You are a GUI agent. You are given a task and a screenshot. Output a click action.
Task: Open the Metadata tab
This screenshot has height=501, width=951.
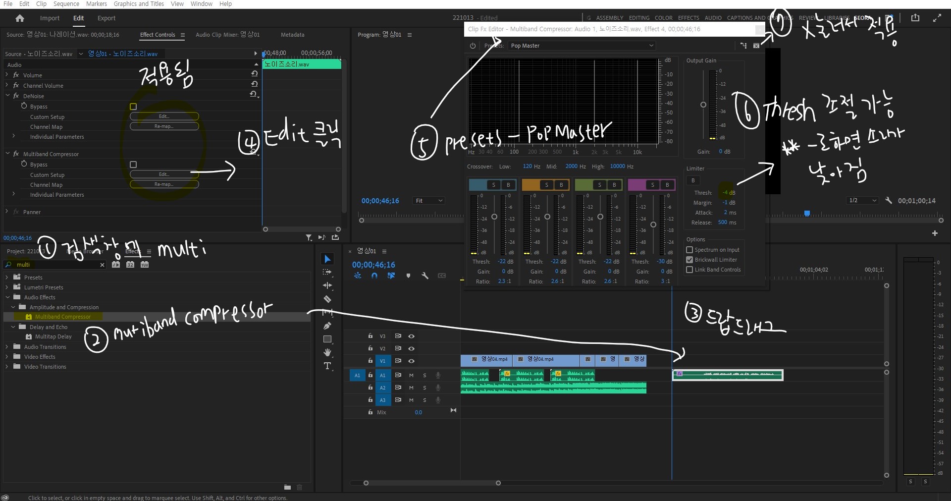292,35
